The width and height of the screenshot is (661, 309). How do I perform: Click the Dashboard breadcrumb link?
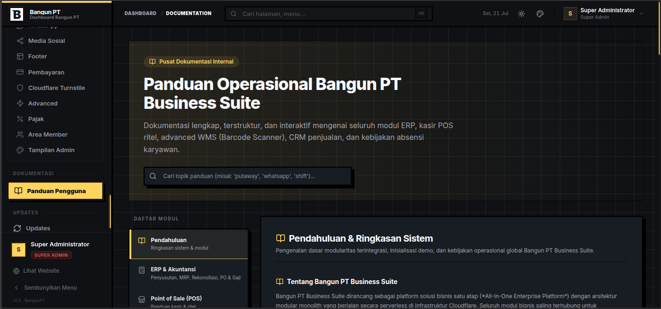click(140, 13)
